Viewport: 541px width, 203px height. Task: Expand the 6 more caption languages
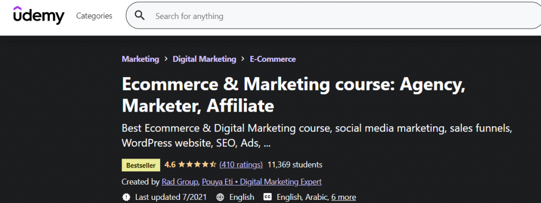(x=343, y=197)
